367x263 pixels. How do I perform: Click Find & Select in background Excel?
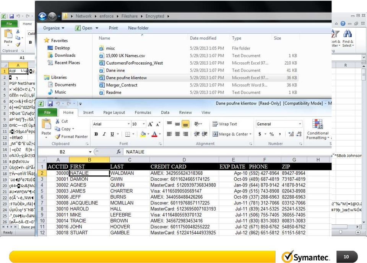tap(348, 38)
